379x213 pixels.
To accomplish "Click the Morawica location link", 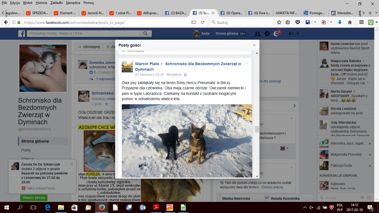I will point(174,75).
